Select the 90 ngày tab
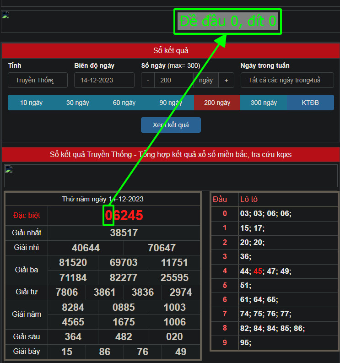The image size is (340, 363). coord(170,103)
